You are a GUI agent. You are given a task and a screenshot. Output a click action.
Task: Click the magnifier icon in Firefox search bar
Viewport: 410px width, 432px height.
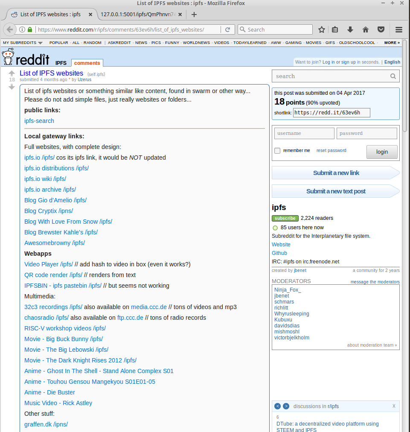[242, 29]
